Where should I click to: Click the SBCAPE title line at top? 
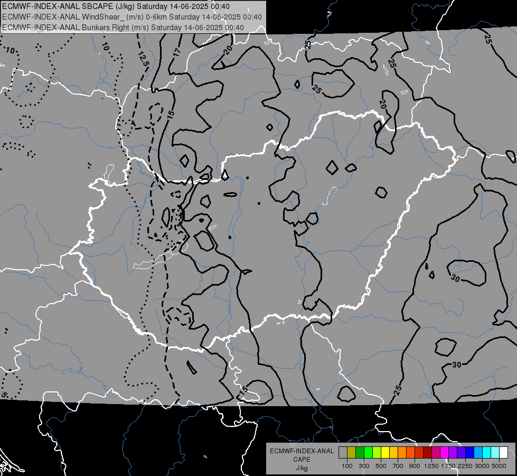point(116,6)
